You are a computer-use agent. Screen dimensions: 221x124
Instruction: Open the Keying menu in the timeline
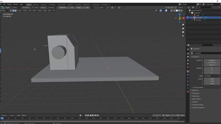[x=12, y=115]
